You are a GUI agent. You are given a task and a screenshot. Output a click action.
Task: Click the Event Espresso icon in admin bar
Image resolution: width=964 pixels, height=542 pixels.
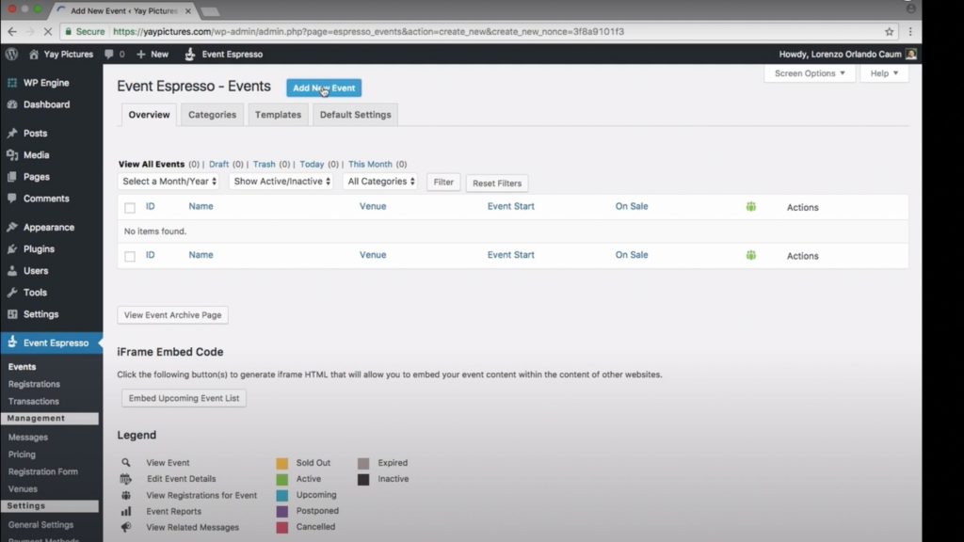point(189,54)
